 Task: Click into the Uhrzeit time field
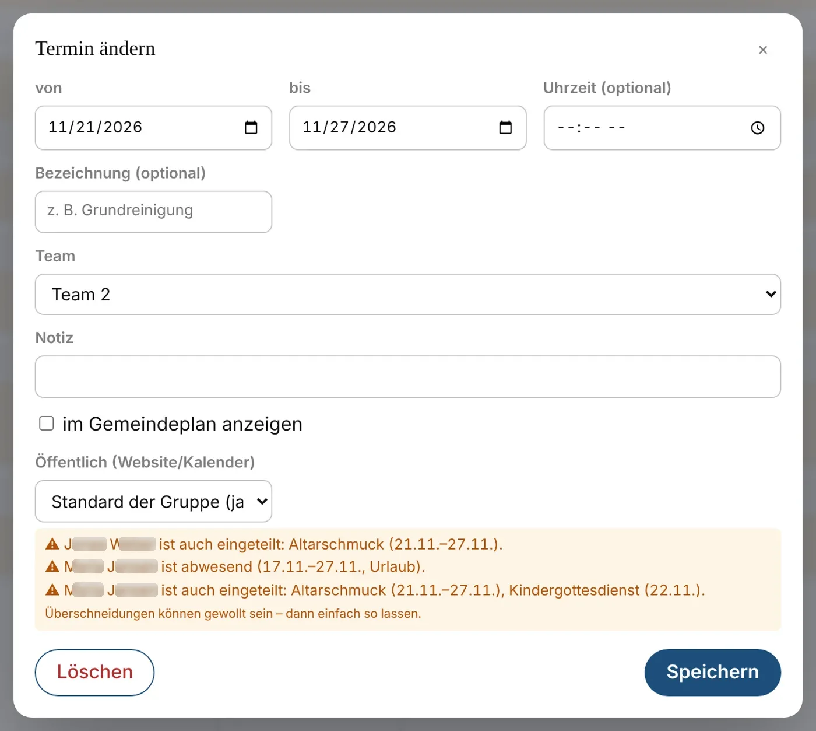pos(662,128)
